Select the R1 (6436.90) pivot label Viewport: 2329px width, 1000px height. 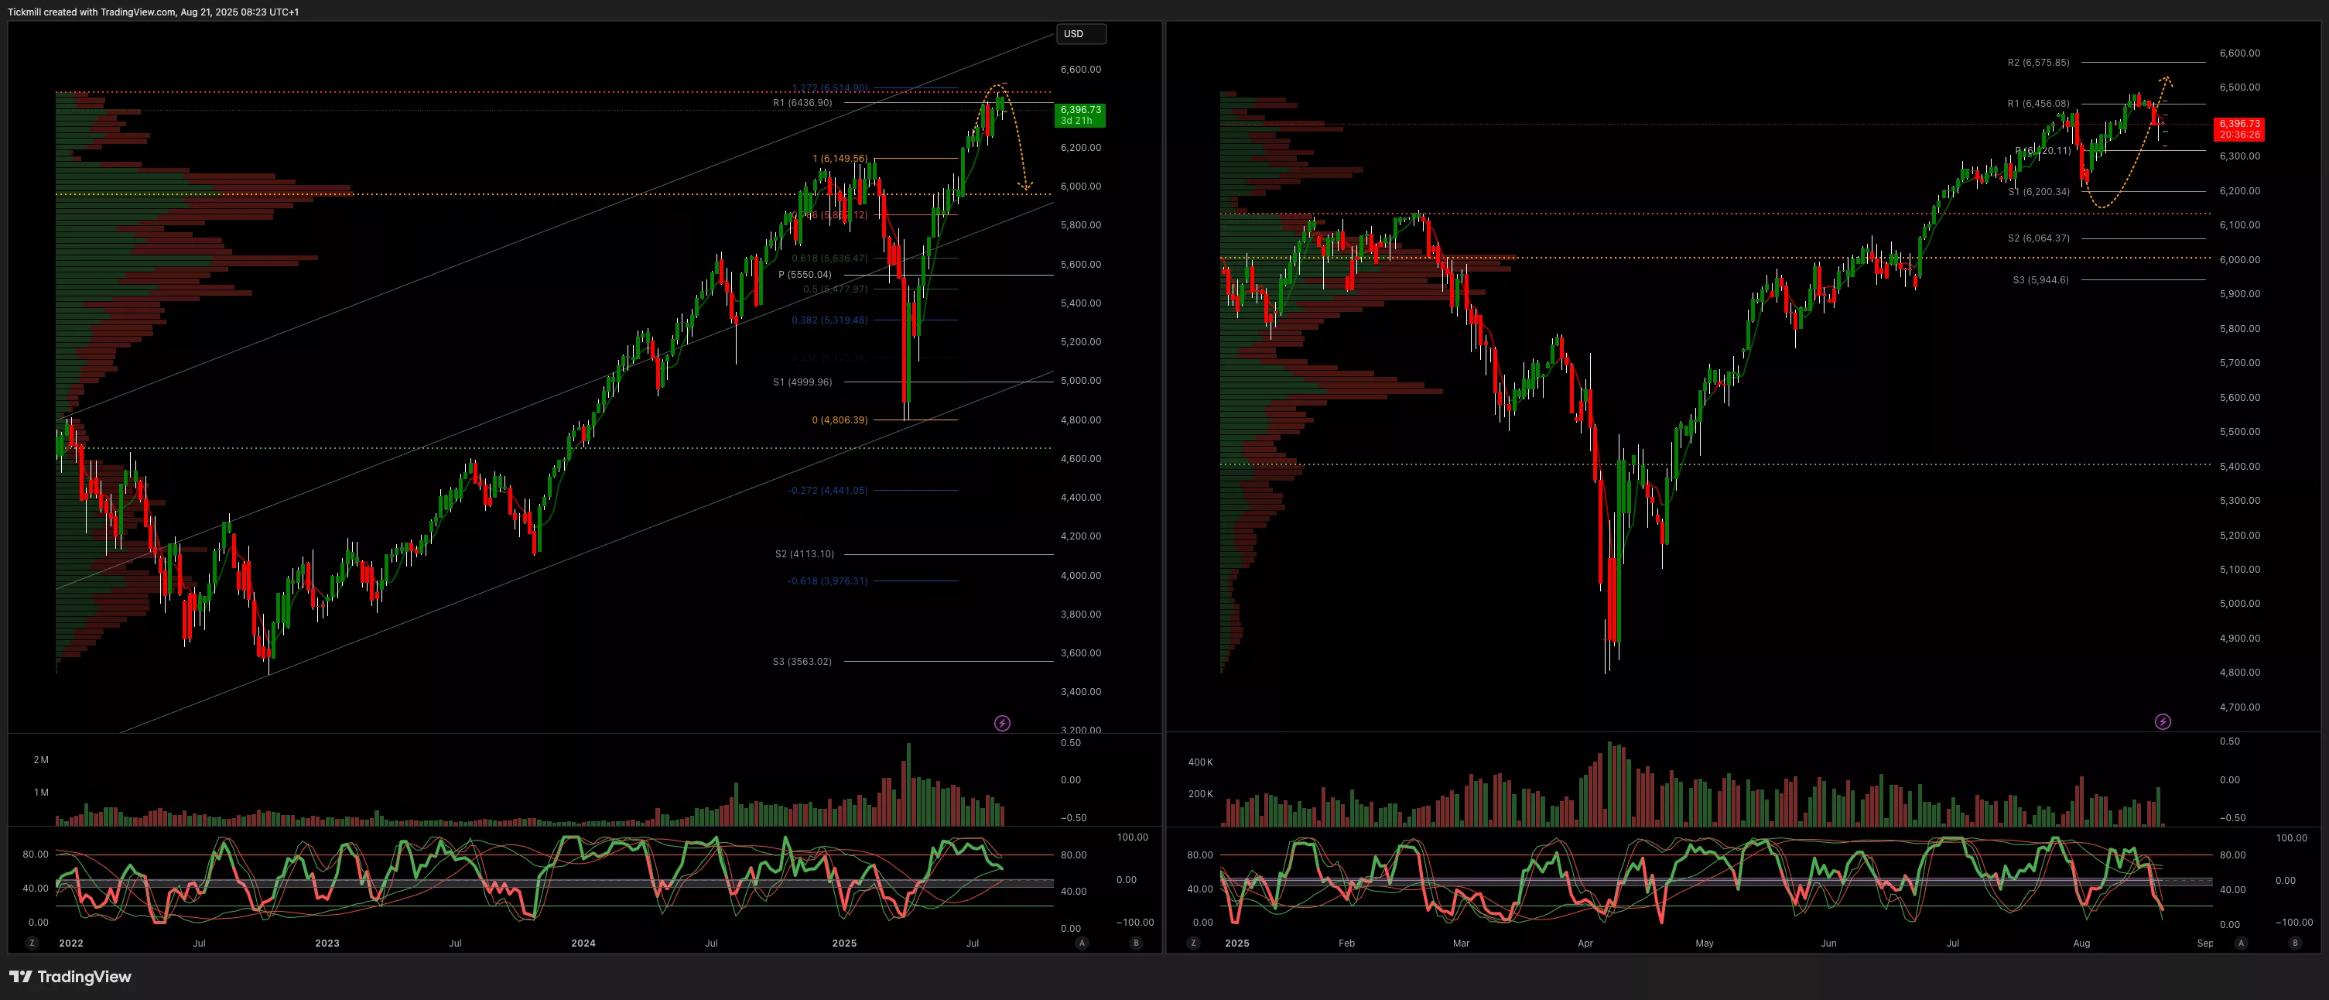point(802,102)
